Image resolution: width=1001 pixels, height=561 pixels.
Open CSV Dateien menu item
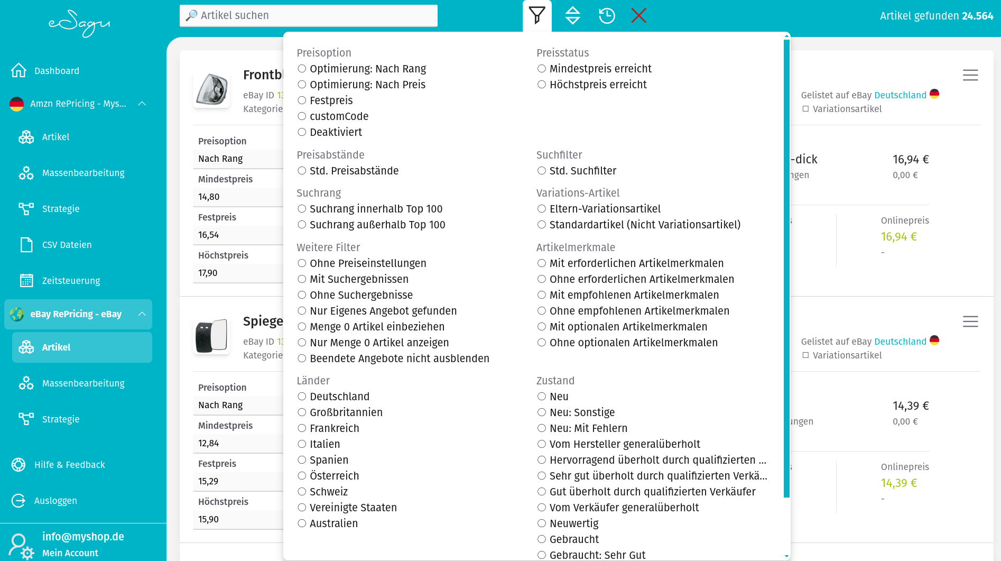coord(82,245)
